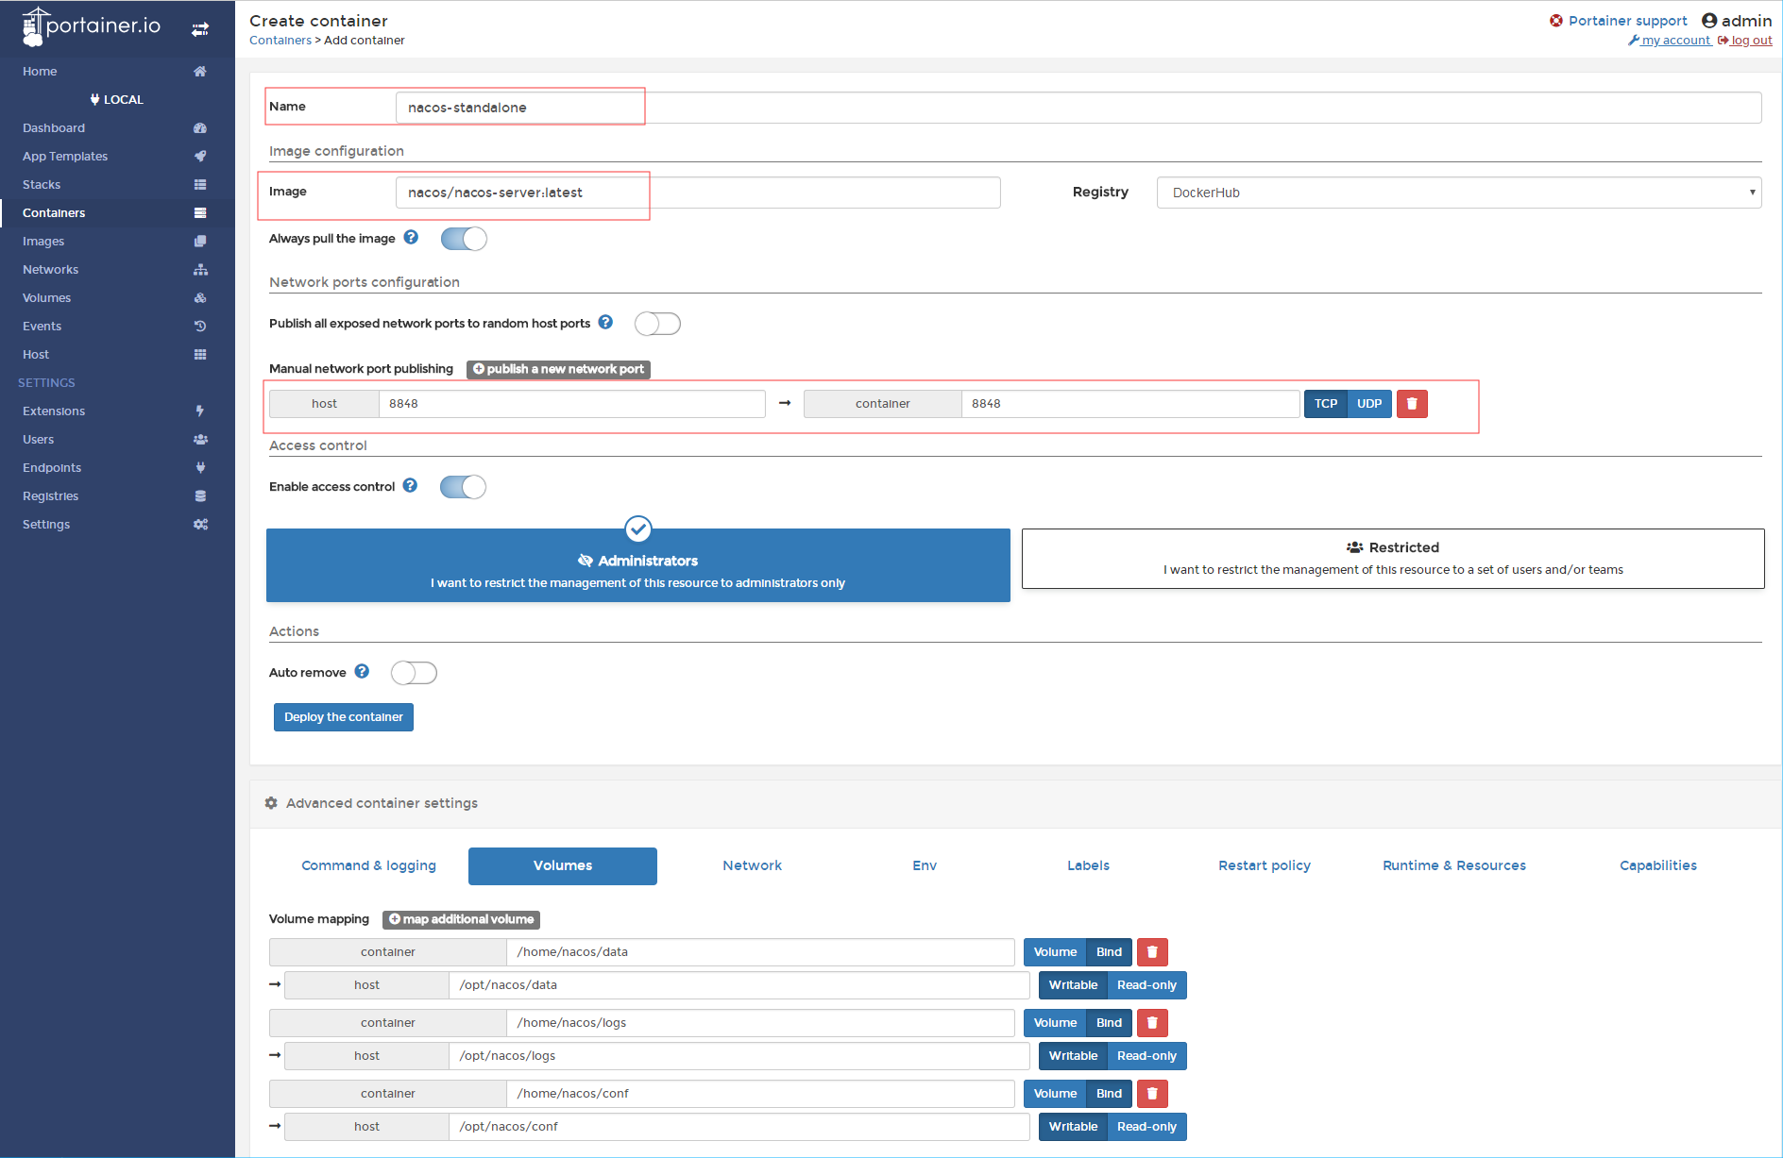The width and height of the screenshot is (1783, 1158).
Task: Click the Users group icon
Action: click(200, 440)
